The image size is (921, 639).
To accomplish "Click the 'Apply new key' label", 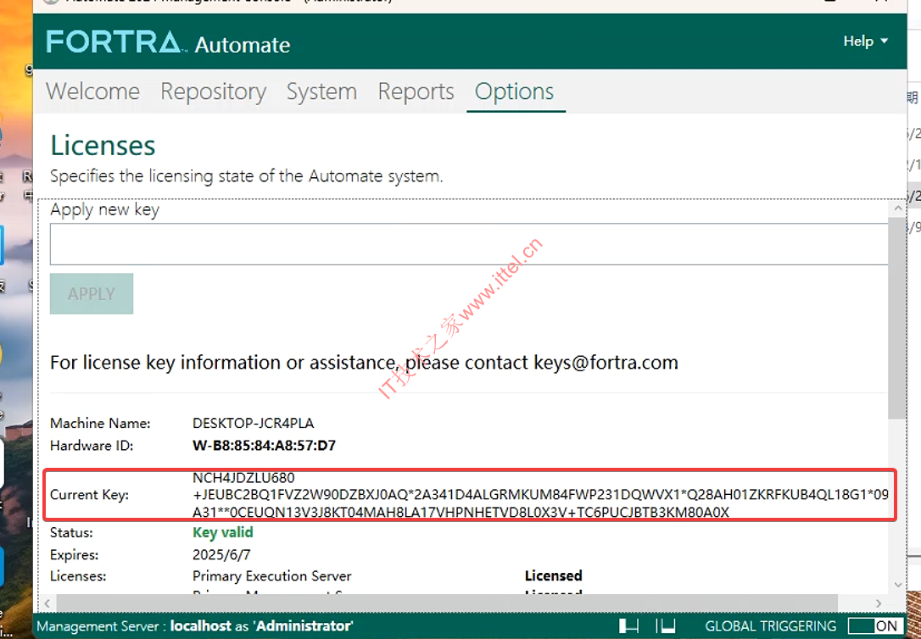I will tap(104, 209).
